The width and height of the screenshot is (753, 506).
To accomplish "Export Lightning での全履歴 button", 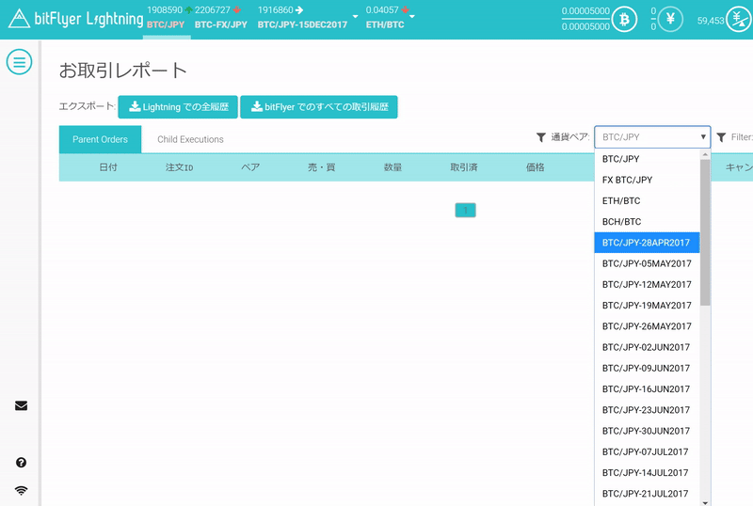I will pos(178,106).
